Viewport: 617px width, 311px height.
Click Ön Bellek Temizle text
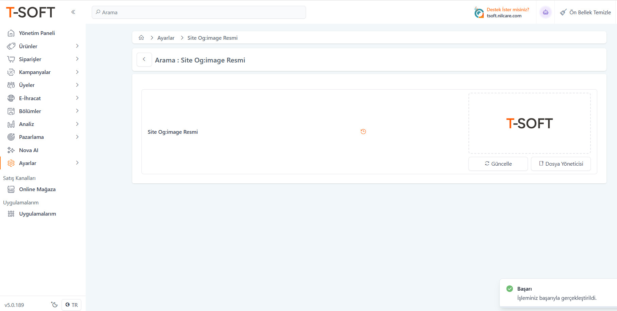click(590, 12)
